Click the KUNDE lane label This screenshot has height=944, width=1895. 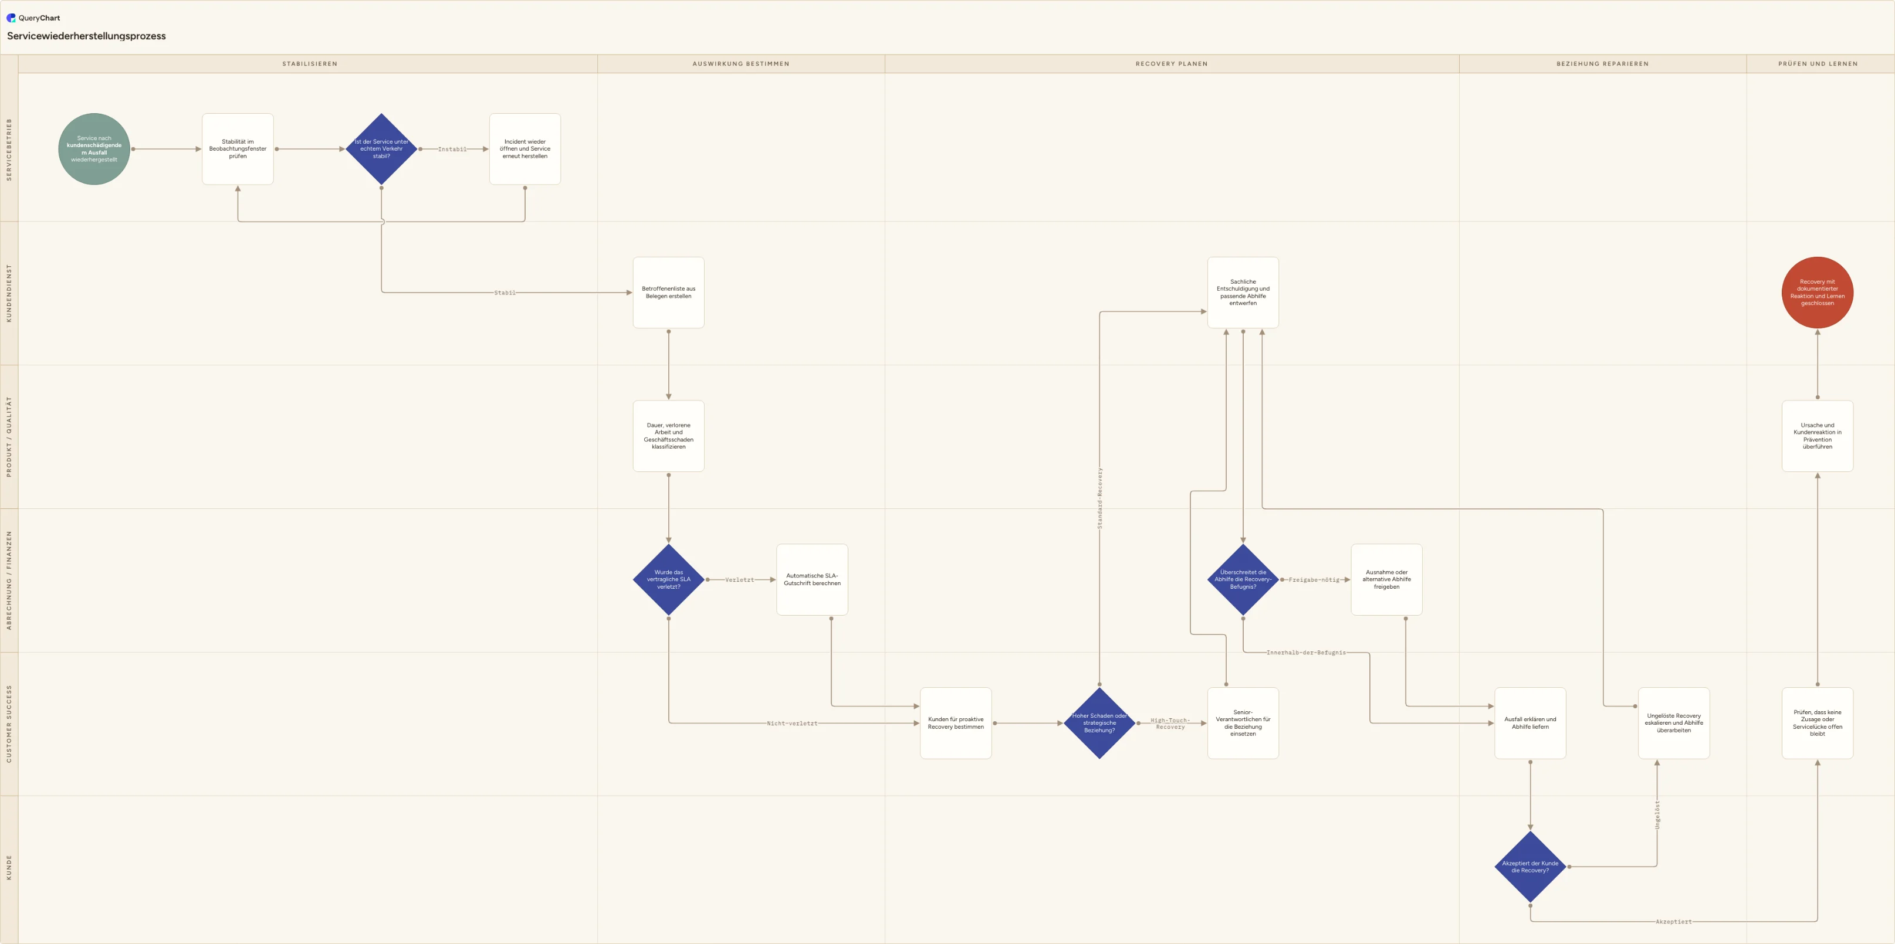tap(9, 867)
